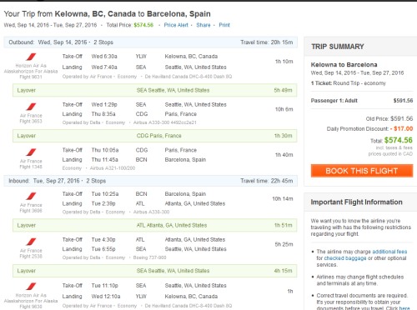Book this flight with orange button
The height and width of the screenshot is (310, 417).
[362, 171]
